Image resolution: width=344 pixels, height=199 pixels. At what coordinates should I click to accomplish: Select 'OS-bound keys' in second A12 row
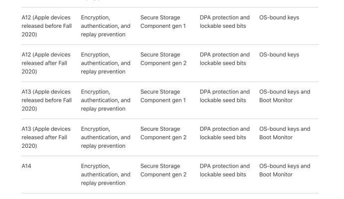(x=279, y=55)
